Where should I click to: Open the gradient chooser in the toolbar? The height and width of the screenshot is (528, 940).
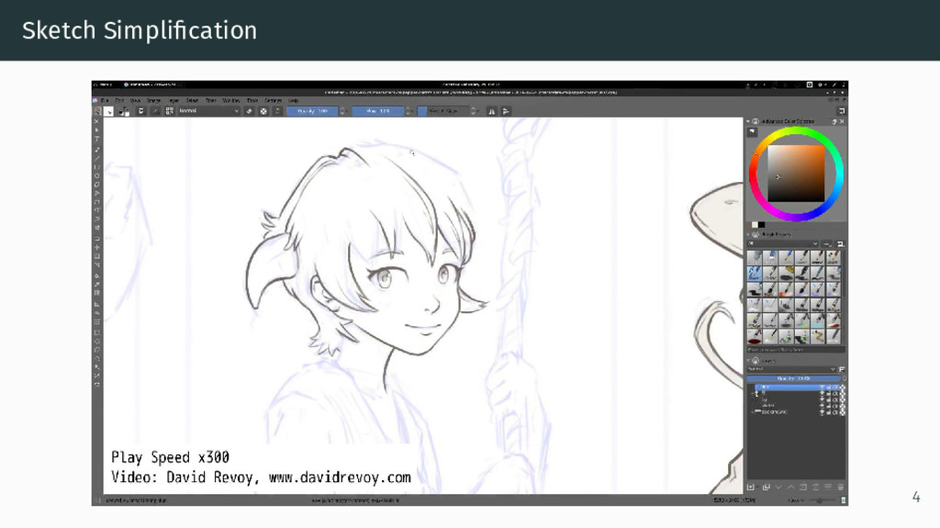click(x=97, y=111)
